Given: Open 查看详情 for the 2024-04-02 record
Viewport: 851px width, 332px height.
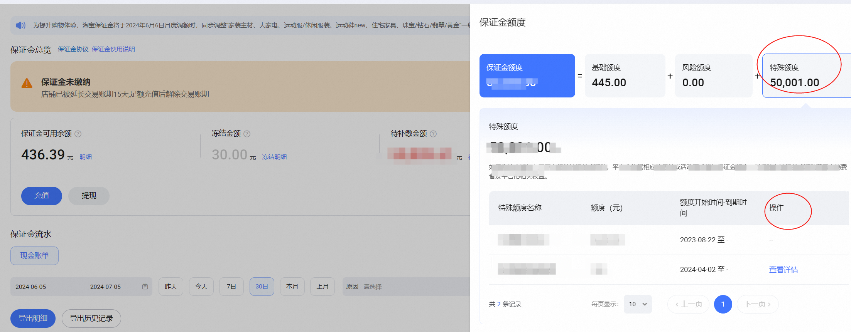Looking at the screenshot, I should 783,270.
